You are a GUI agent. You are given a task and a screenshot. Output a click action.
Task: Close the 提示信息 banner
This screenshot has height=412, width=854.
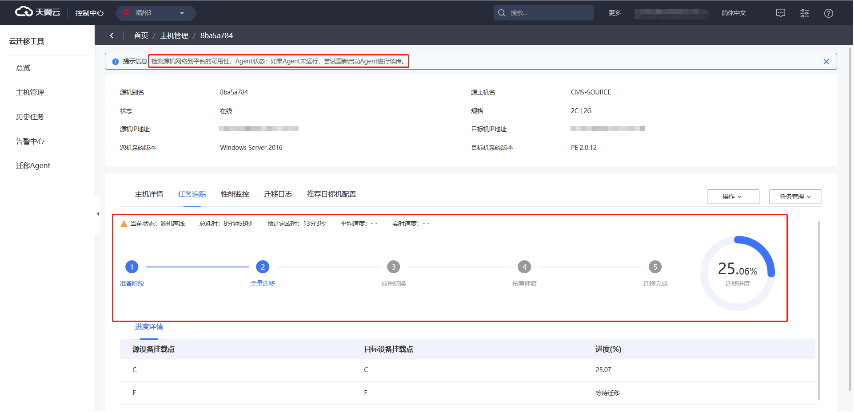pos(826,62)
